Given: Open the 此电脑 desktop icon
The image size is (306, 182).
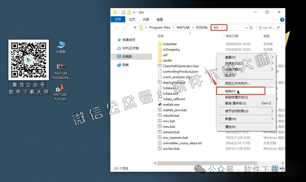Looking at the screenshot, I should click(61, 47).
